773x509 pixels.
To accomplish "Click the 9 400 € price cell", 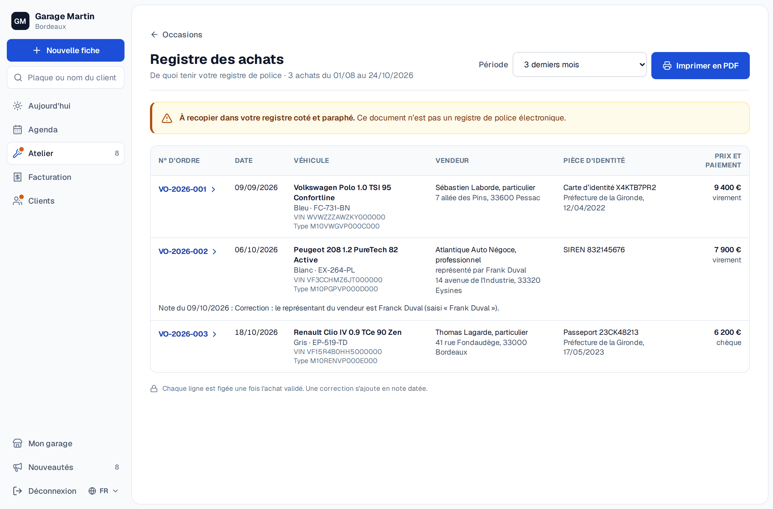I will coord(727,187).
